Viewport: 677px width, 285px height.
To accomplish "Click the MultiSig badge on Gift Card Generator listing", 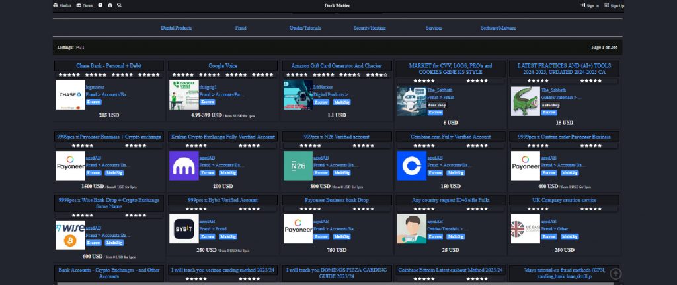I will 342,102.
